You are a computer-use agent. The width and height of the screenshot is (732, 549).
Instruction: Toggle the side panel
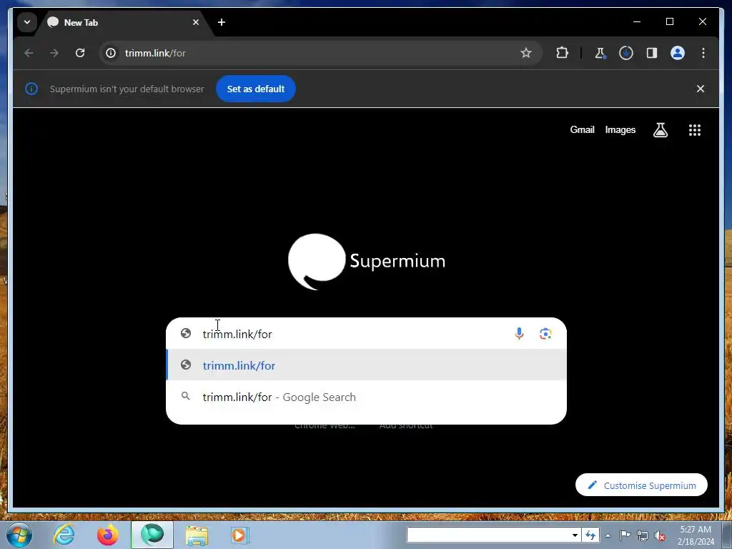tap(652, 53)
